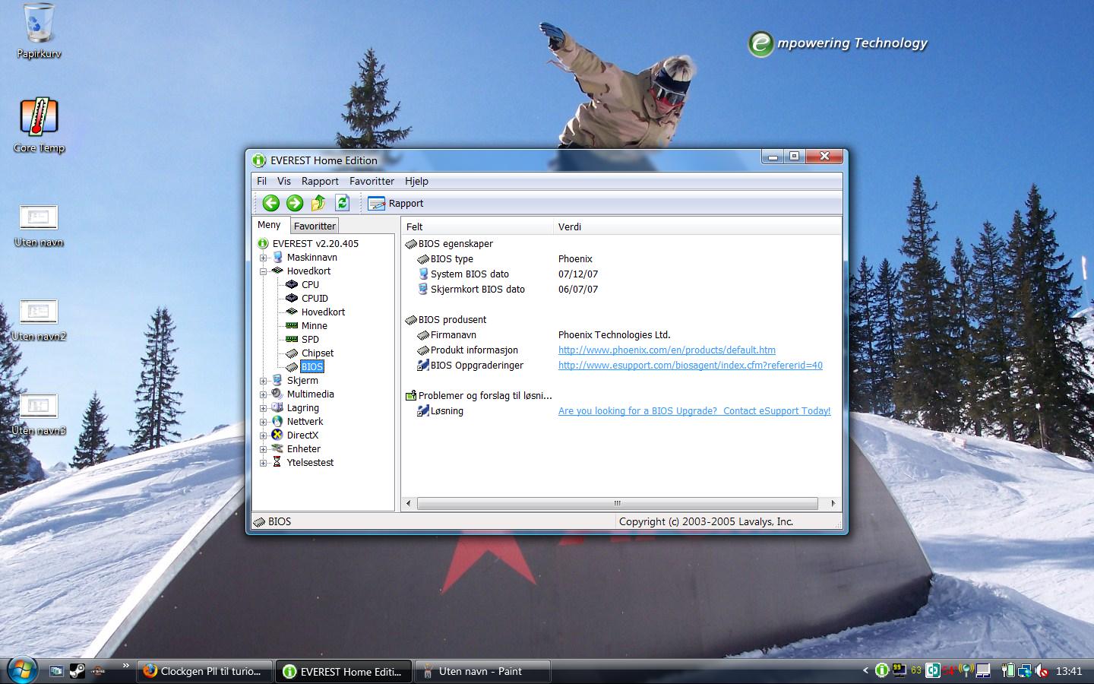
Task: Open the Rapport menu in menu bar
Action: click(x=320, y=181)
